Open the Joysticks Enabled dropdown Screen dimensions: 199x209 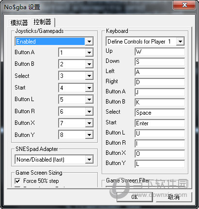pyautogui.click(x=54, y=42)
